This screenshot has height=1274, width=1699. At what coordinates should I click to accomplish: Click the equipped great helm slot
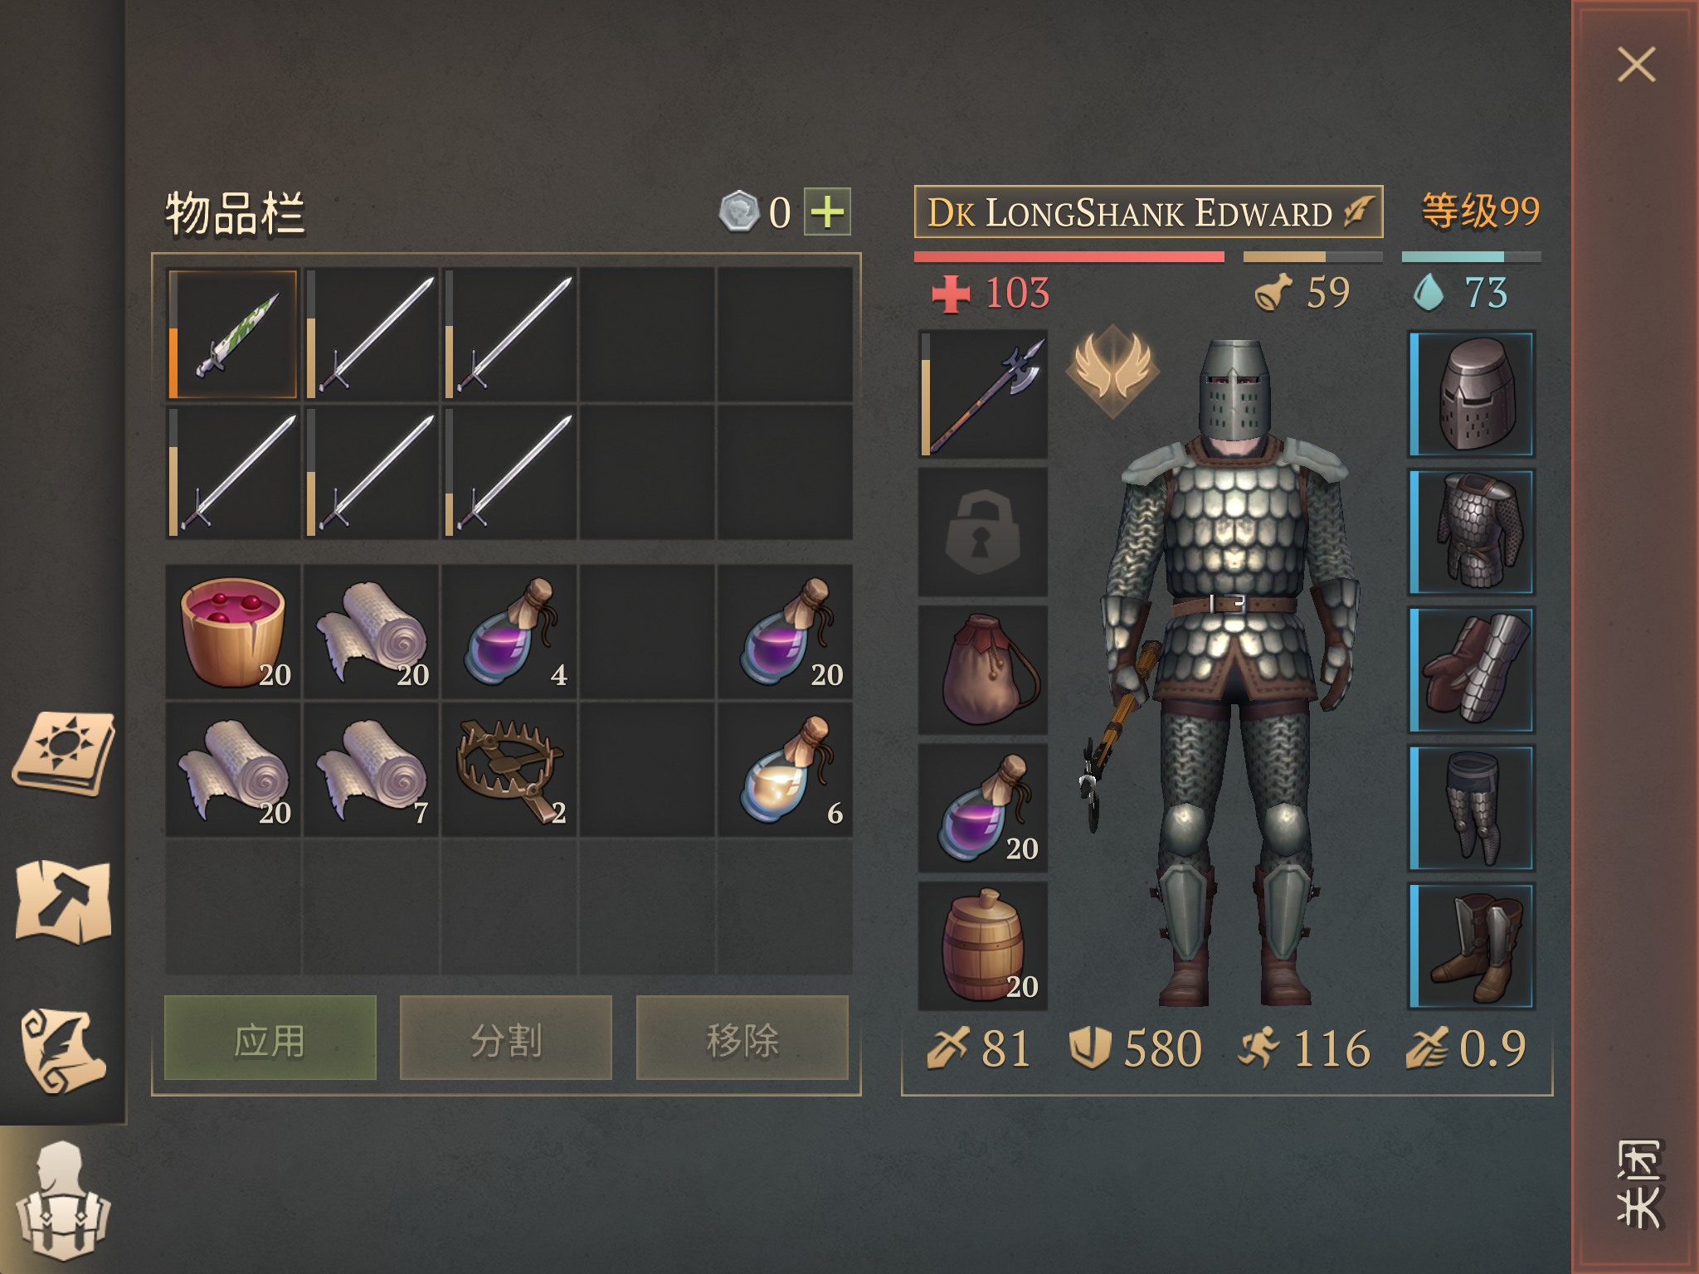(1472, 394)
